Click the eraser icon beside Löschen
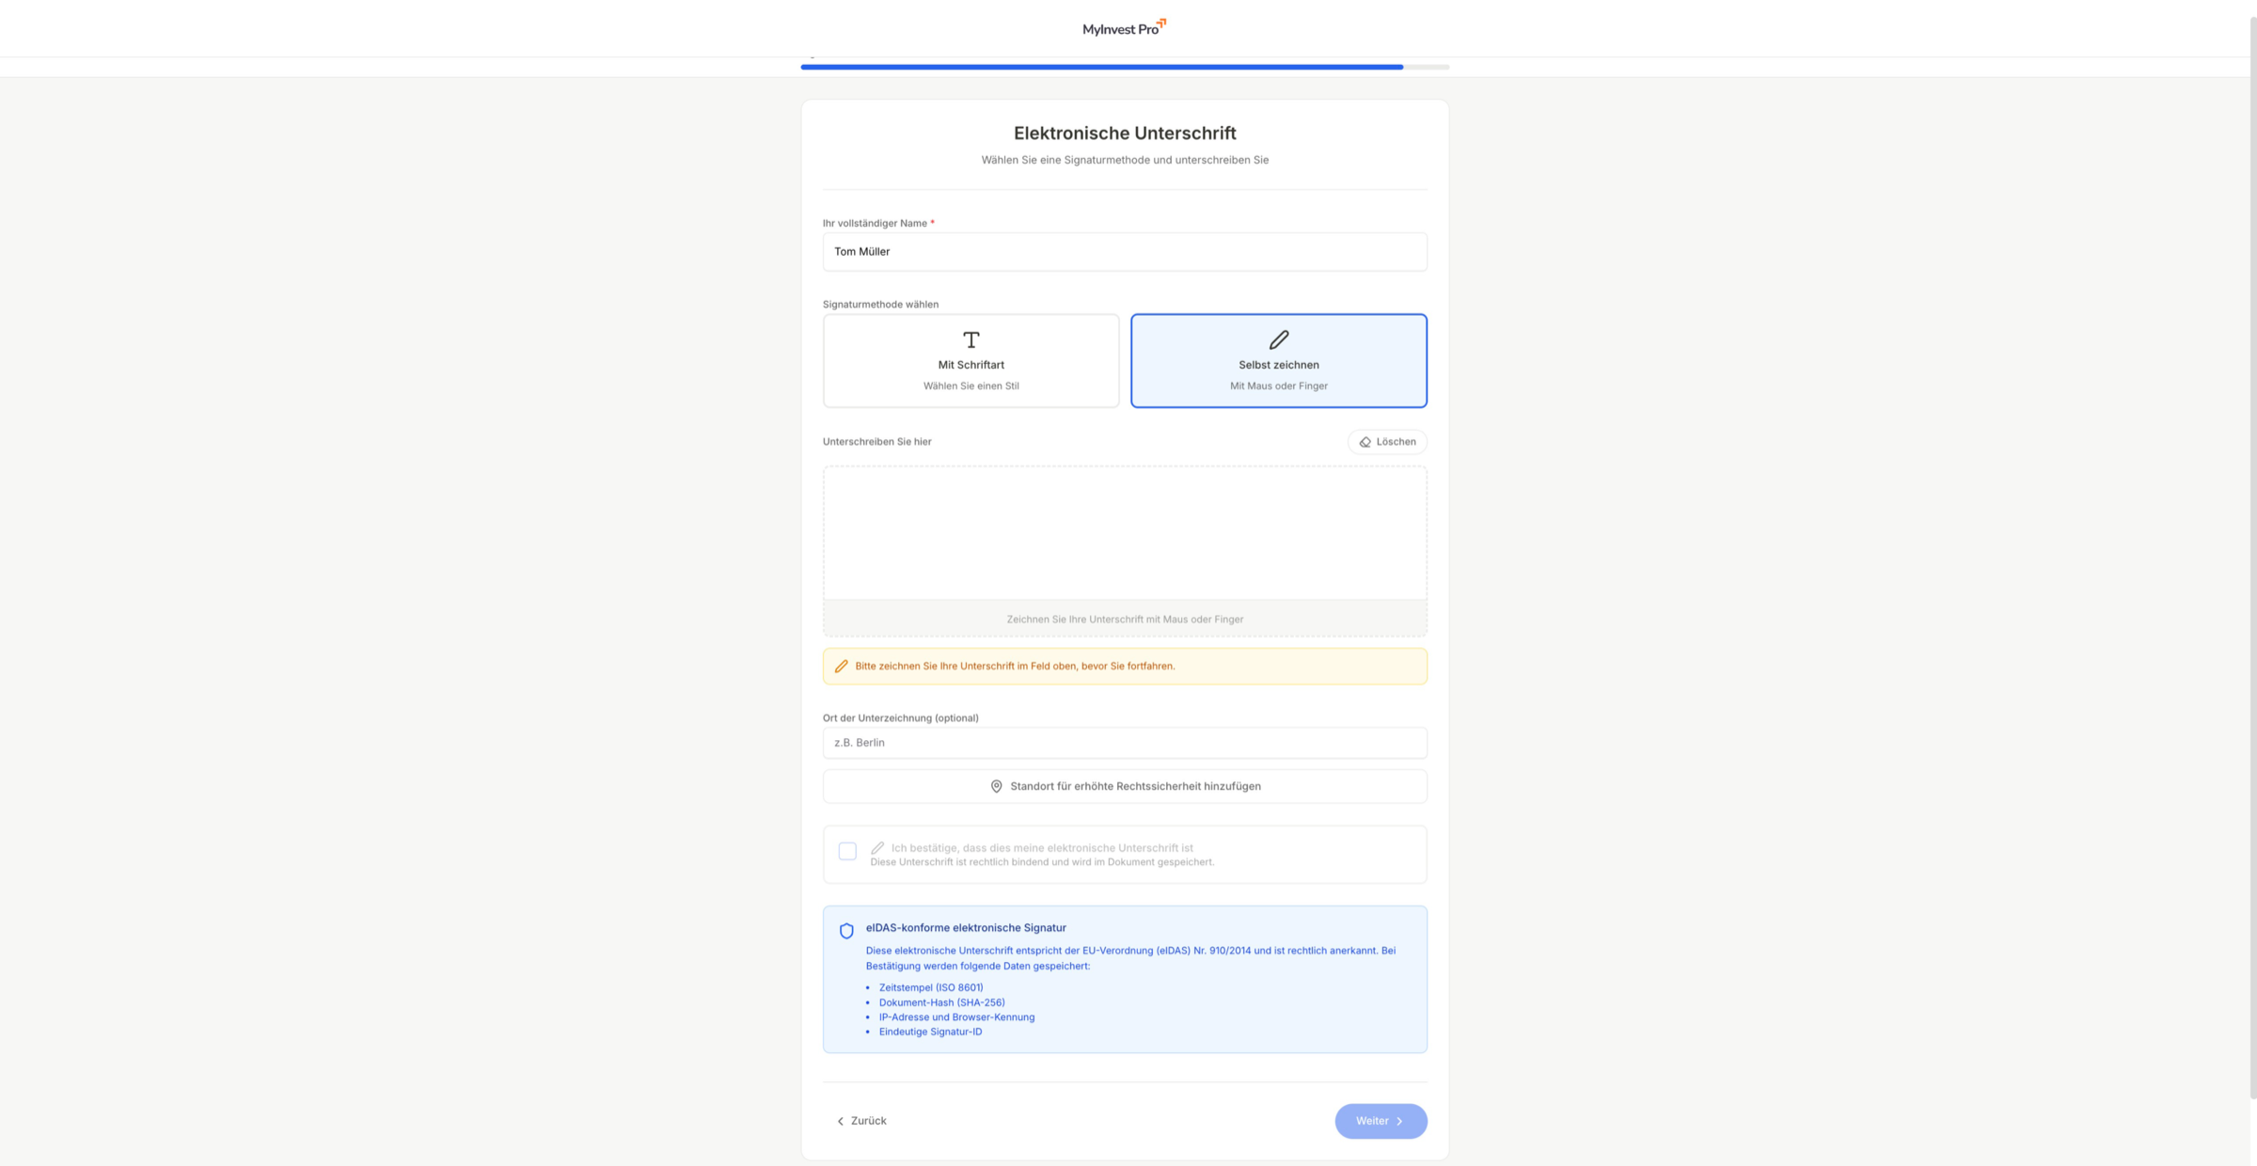 (1365, 442)
